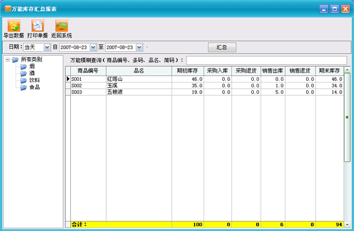Click the 玉溪 product name cell

coord(139,85)
